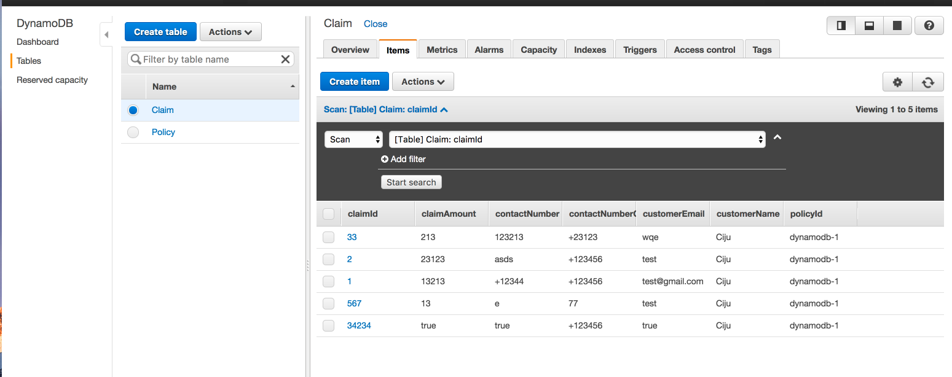Collapse the scan panel with the white chevron
This screenshot has width=952, height=377.
777,138
